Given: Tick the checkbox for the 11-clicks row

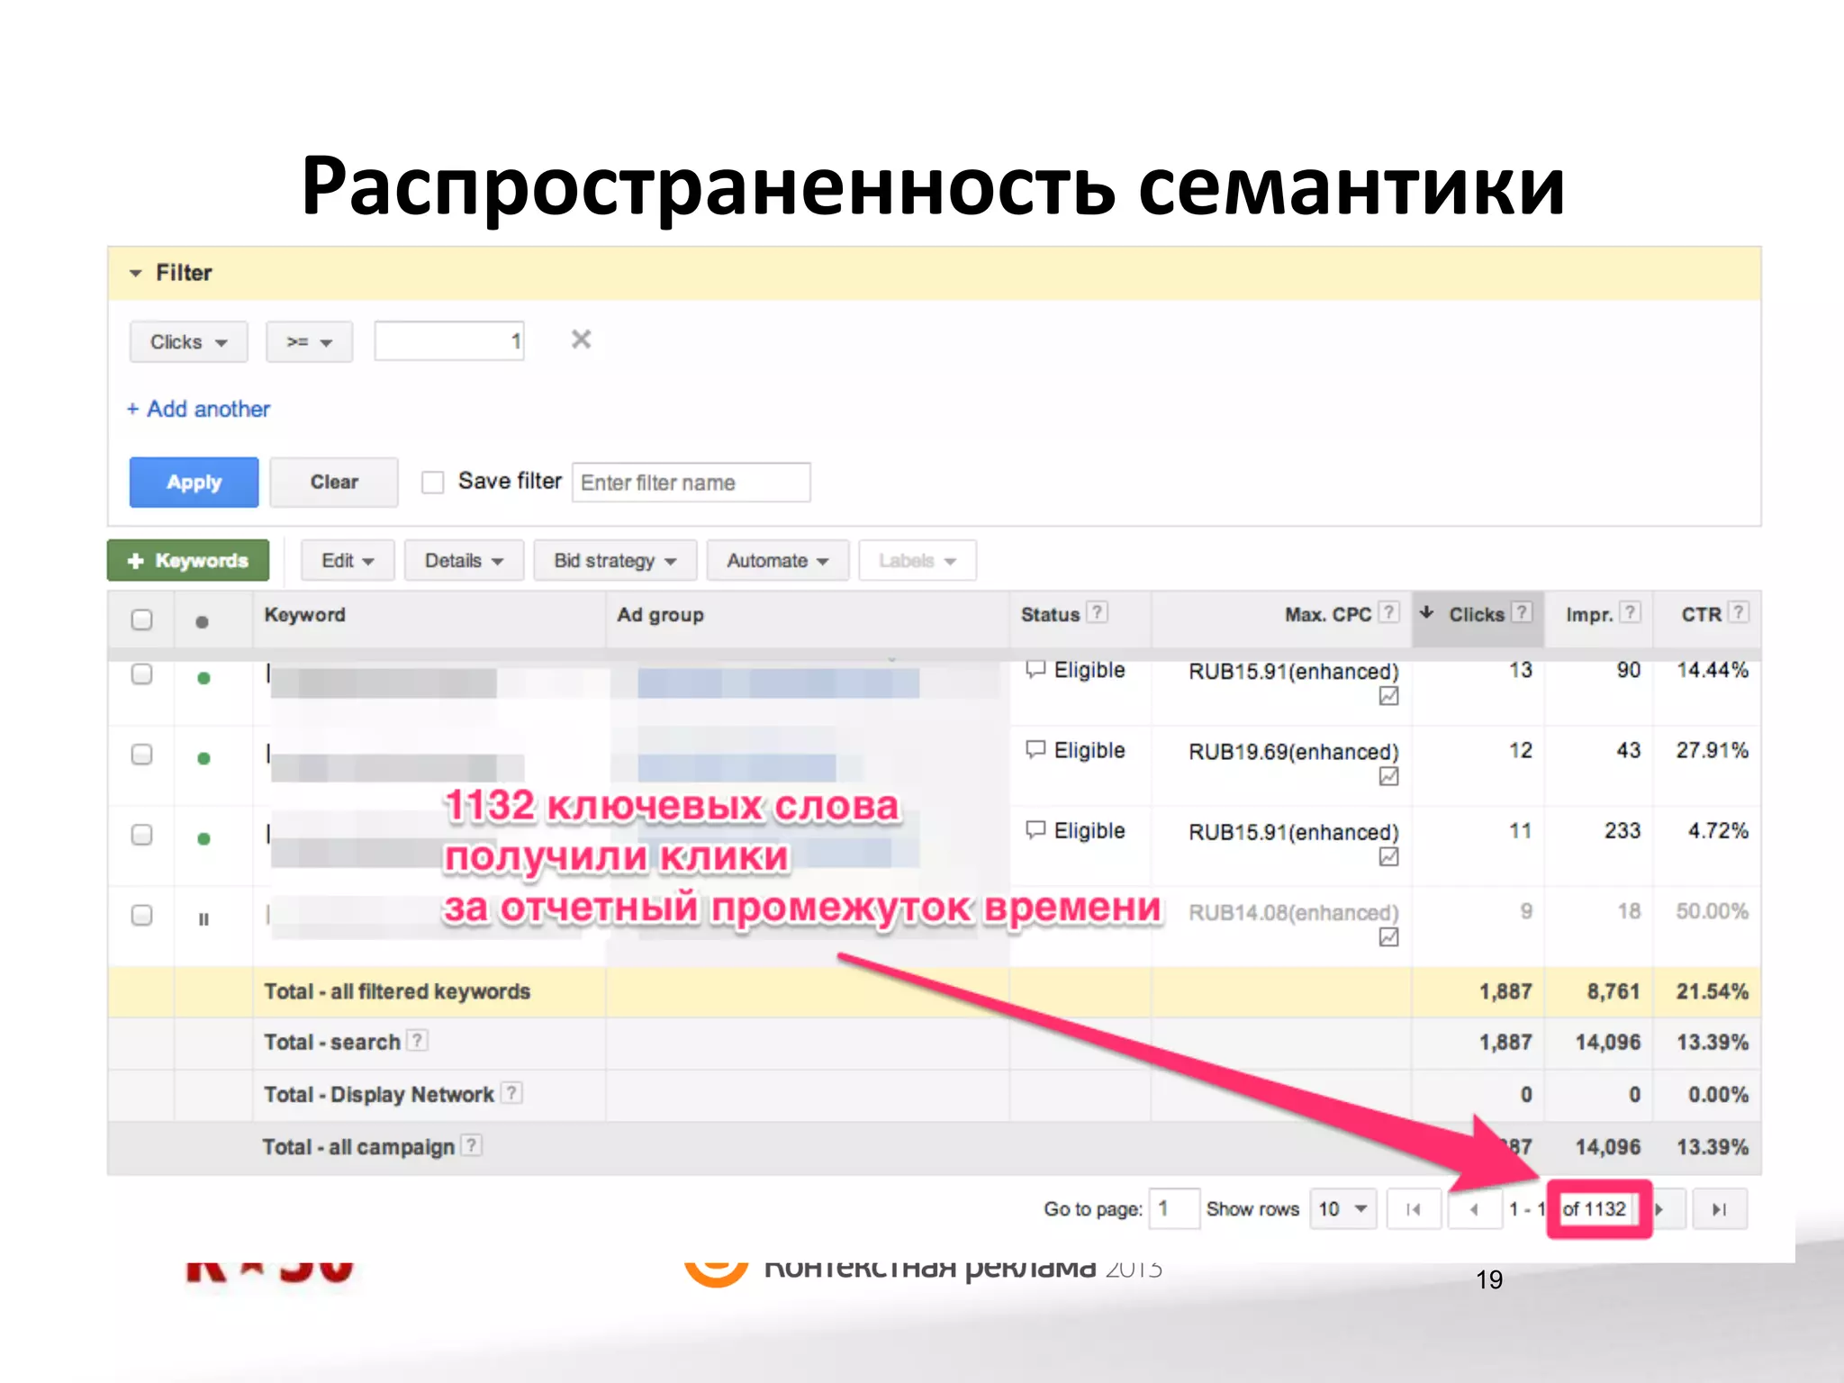Looking at the screenshot, I should tap(141, 835).
